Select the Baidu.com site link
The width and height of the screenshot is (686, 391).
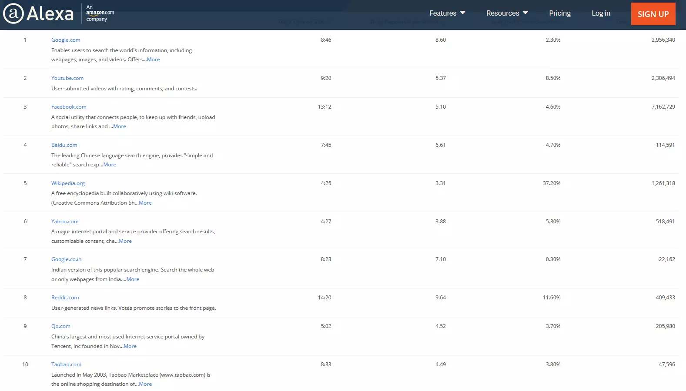64,145
